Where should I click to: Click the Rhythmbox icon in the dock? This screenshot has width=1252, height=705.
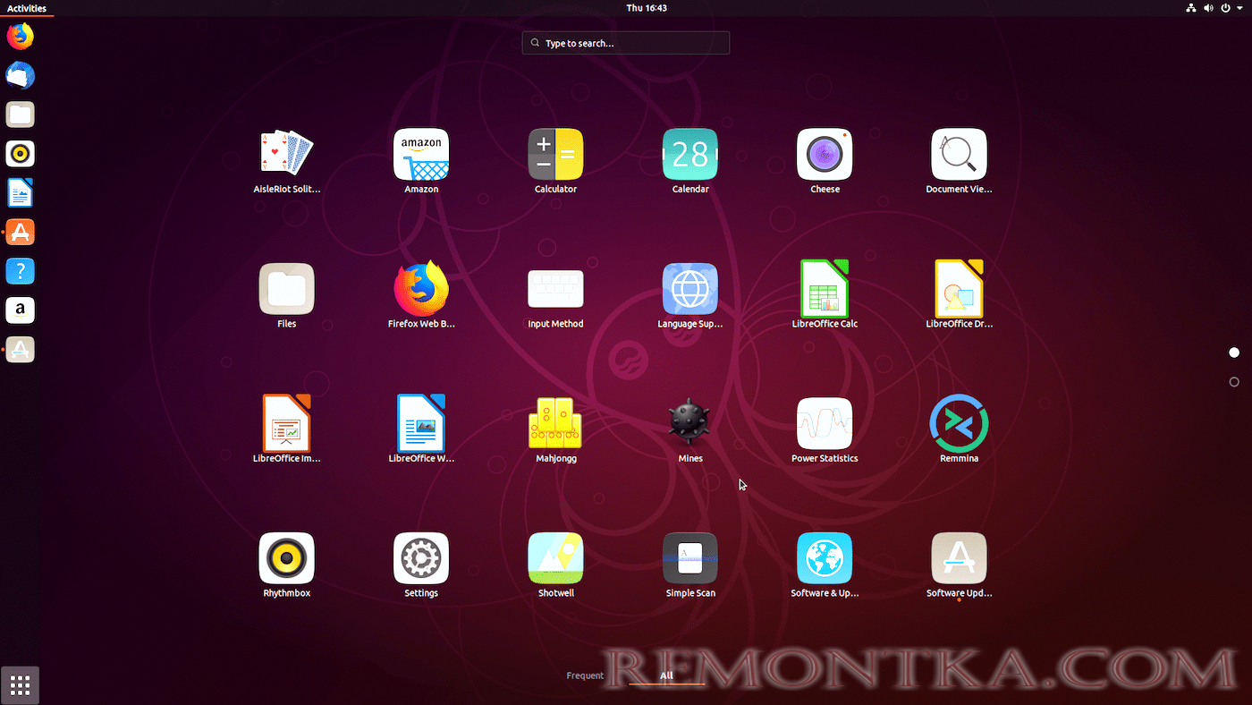[20, 154]
